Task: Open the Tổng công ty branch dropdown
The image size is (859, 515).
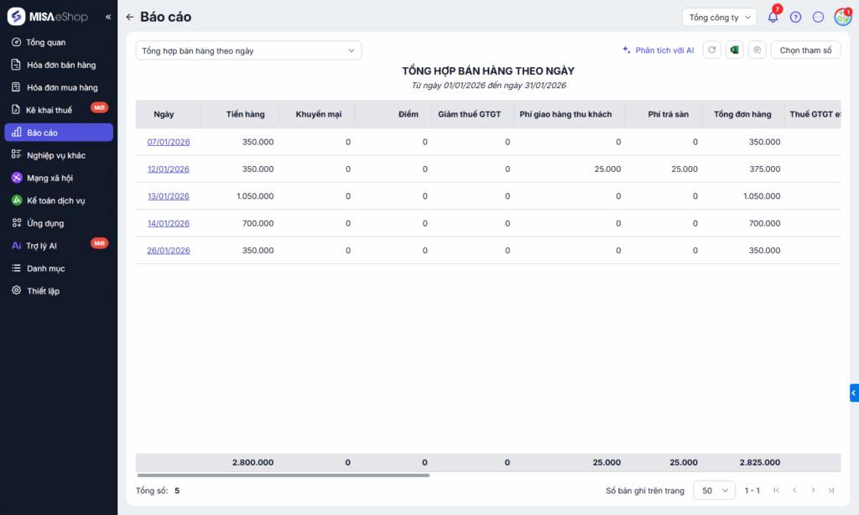Action: click(x=719, y=17)
